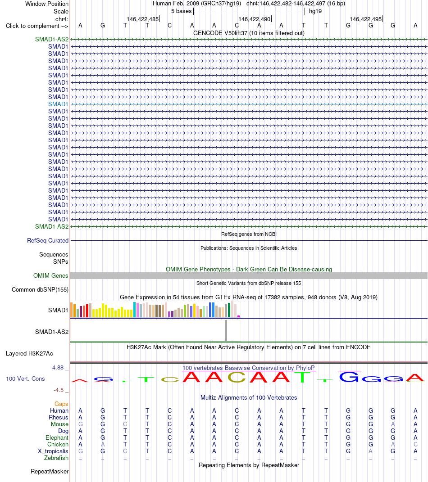Click the tall gray bar in SMAD1-AS2 expression chart
Image resolution: width=428 pixels, height=482 pixels.
[x=226, y=330]
